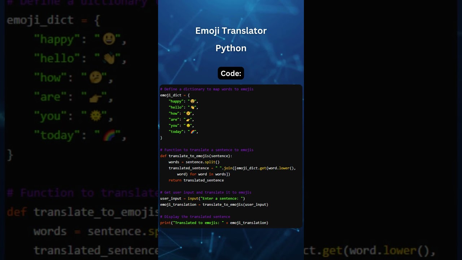Click the "how" key in small code panel

pos(174,113)
